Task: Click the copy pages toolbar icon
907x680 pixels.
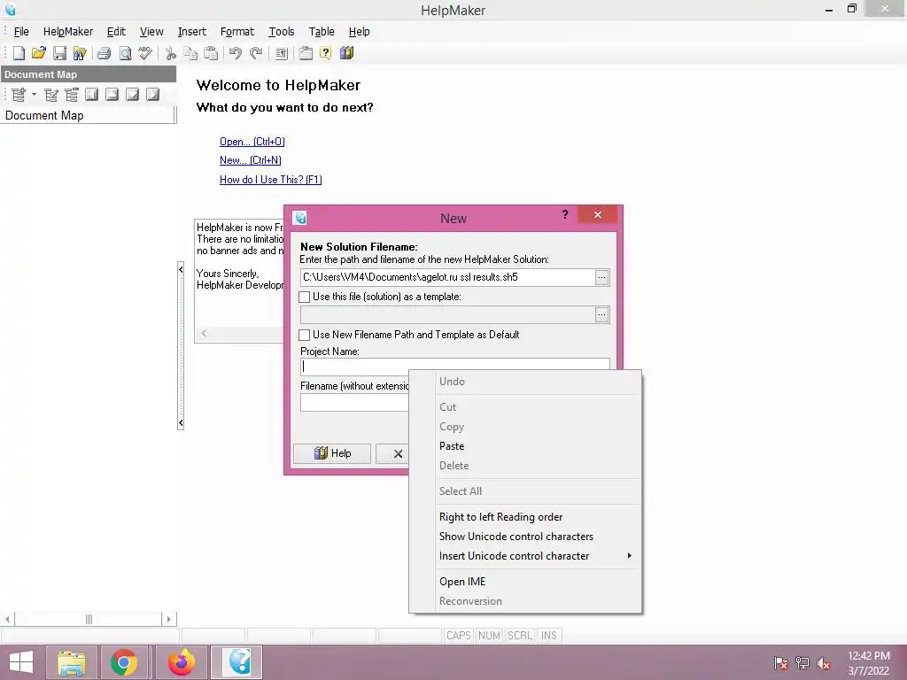Action: point(190,53)
